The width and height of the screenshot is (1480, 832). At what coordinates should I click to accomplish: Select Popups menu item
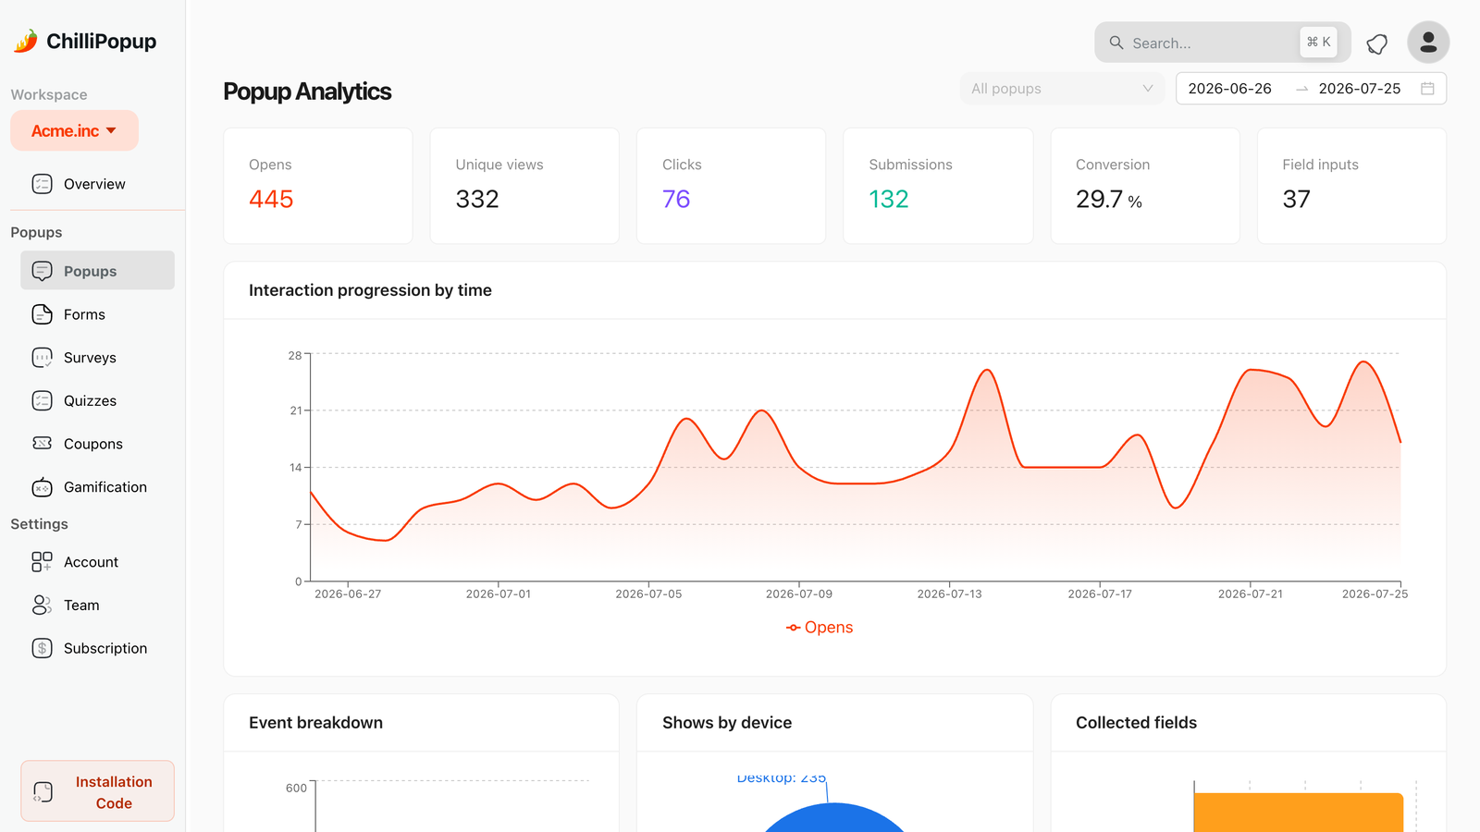[x=97, y=271]
